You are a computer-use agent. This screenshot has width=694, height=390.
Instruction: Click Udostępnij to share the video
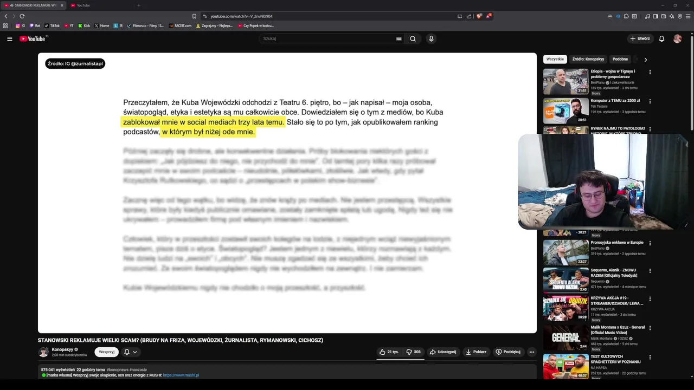point(443,352)
